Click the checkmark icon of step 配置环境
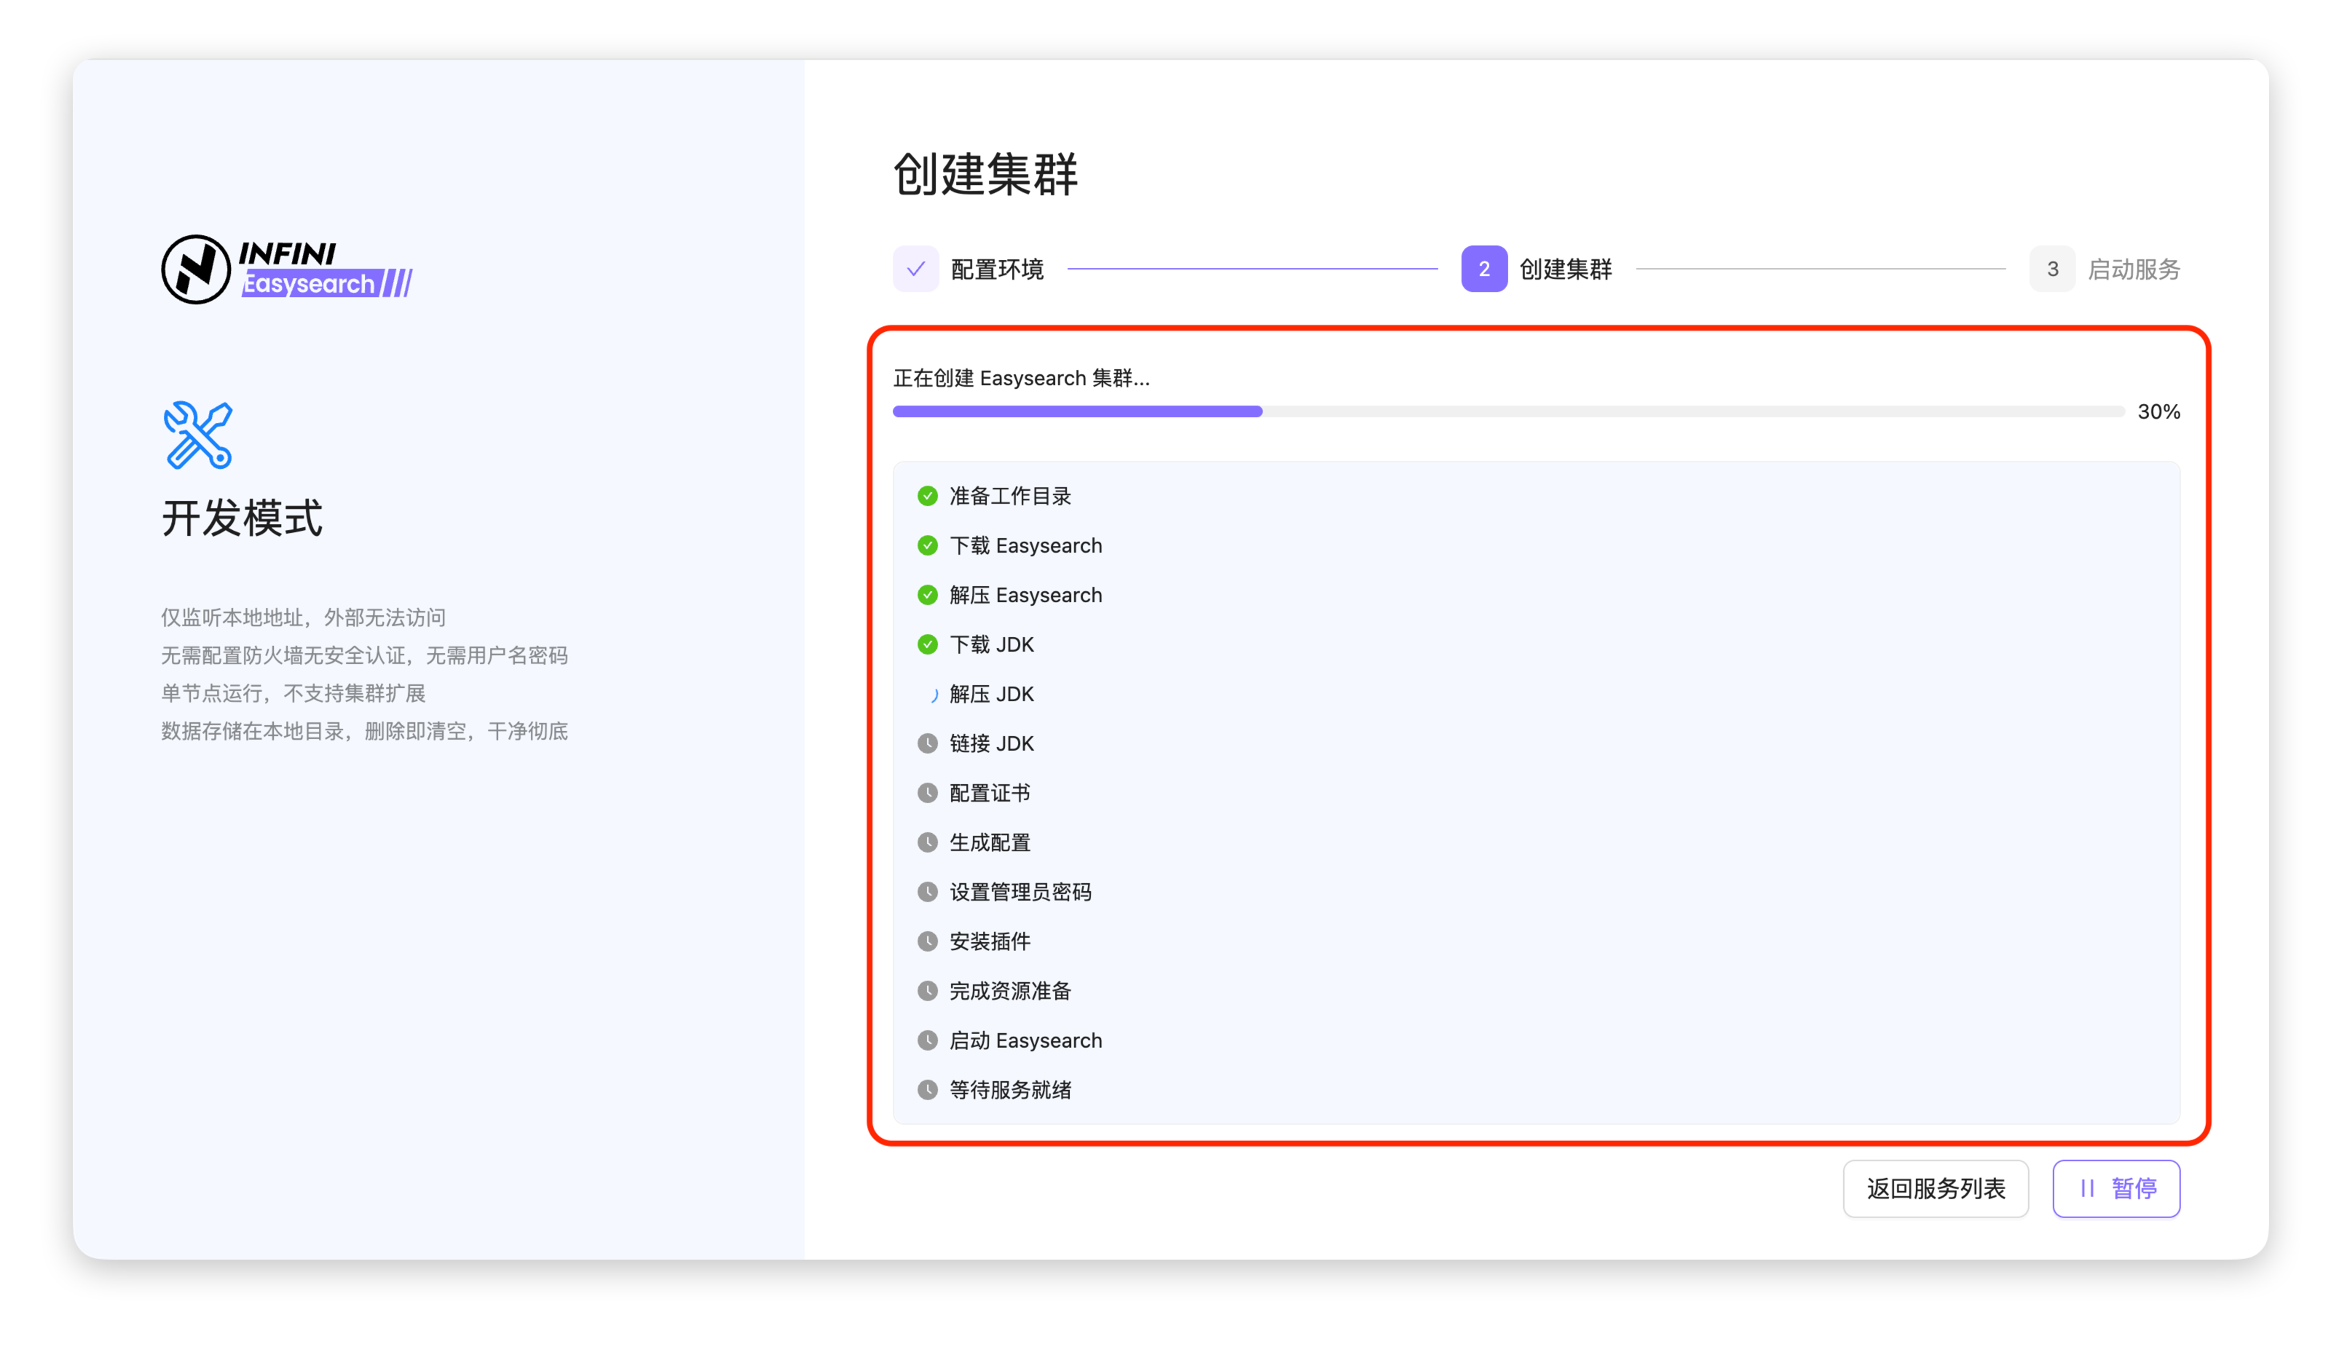Viewport: 2342px width, 1347px height. [915, 269]
